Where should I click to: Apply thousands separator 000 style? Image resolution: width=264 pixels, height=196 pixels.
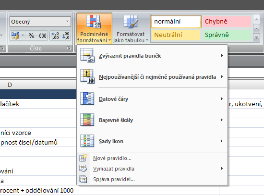point(43,36)
